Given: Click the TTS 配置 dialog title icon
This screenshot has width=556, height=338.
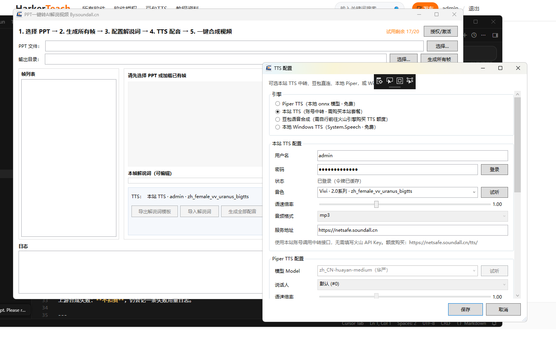Looking at the screenshot, I should click(269, 68).
